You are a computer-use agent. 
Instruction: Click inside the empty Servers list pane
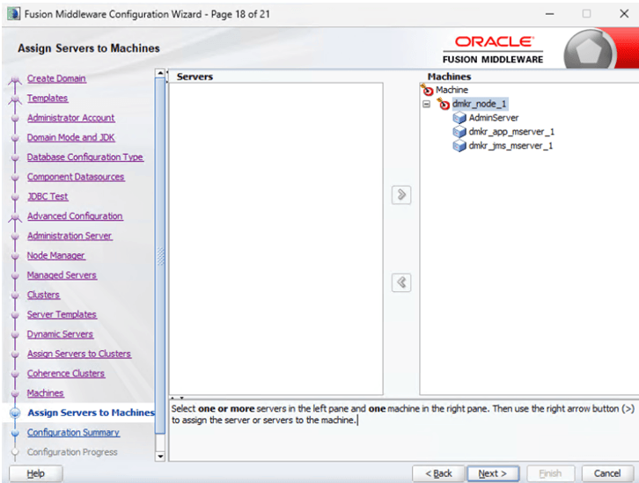tap(275, 238)
